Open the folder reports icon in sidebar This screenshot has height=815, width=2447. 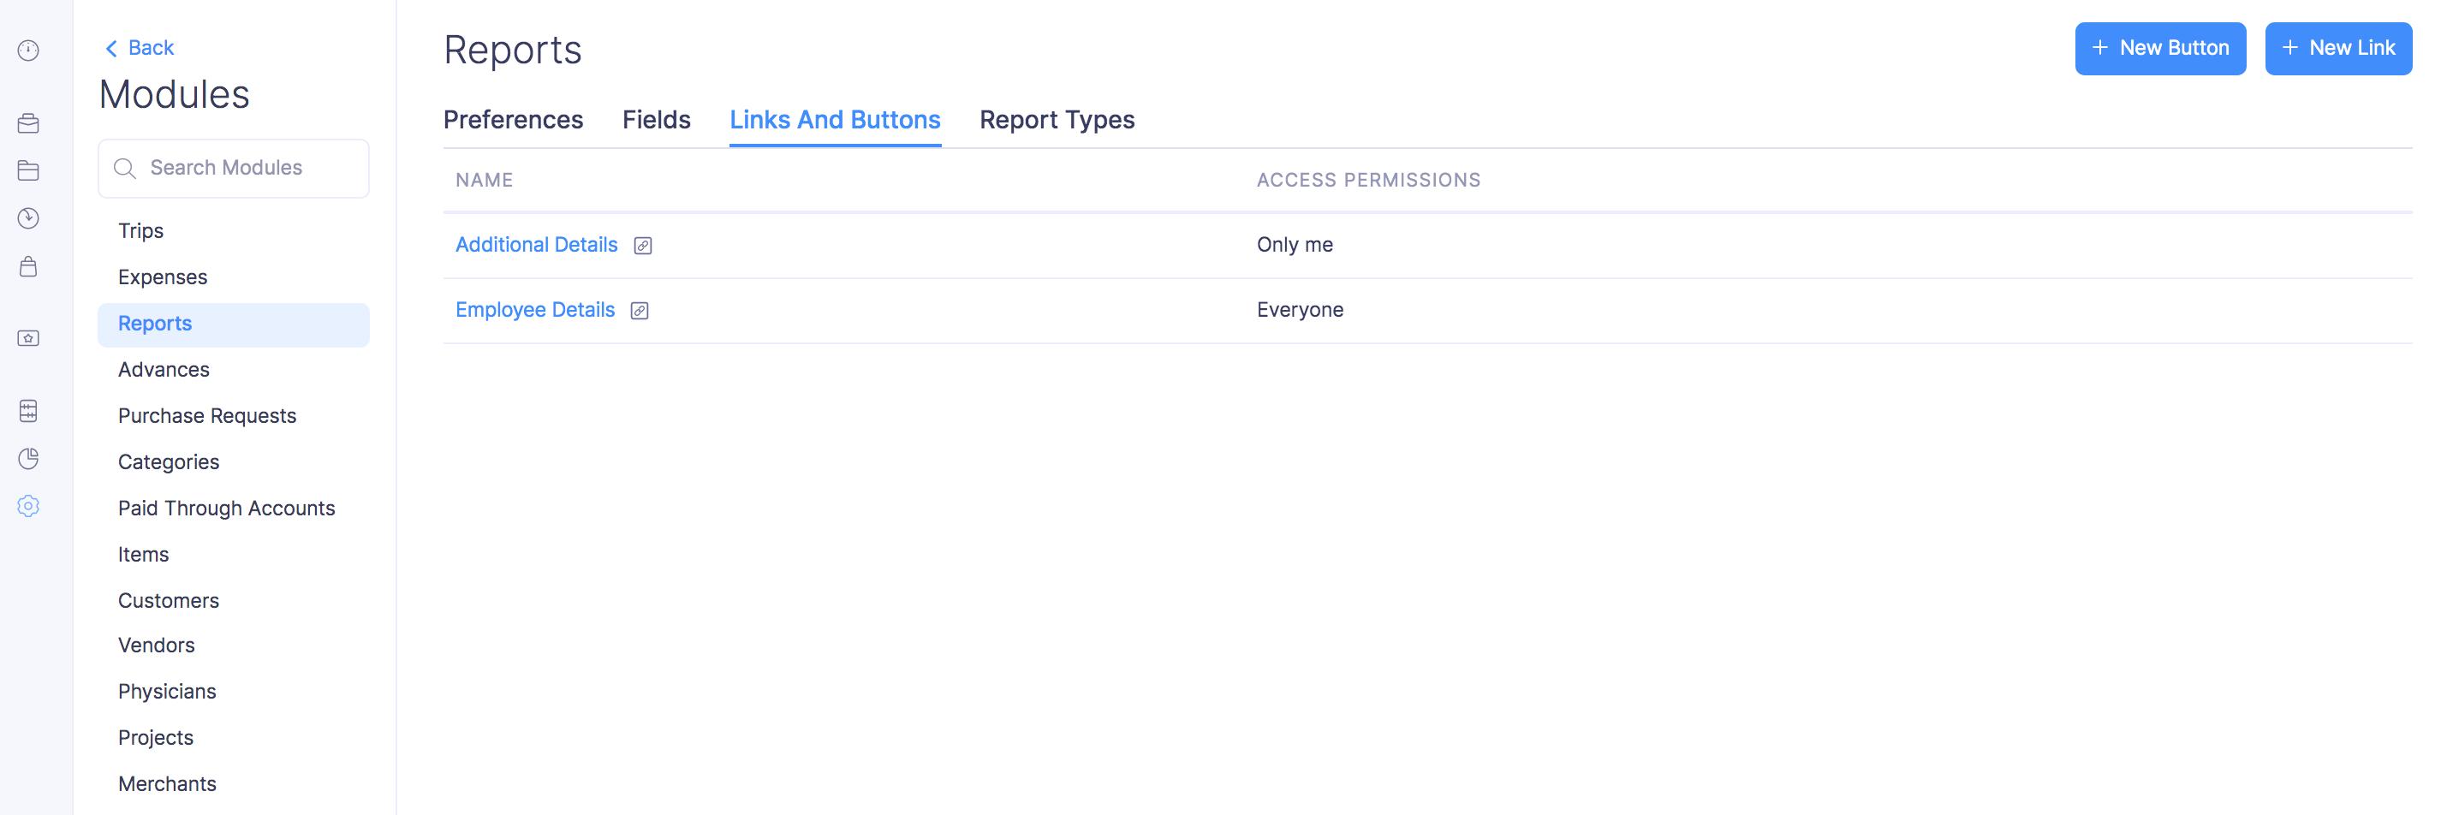[28, 171]
